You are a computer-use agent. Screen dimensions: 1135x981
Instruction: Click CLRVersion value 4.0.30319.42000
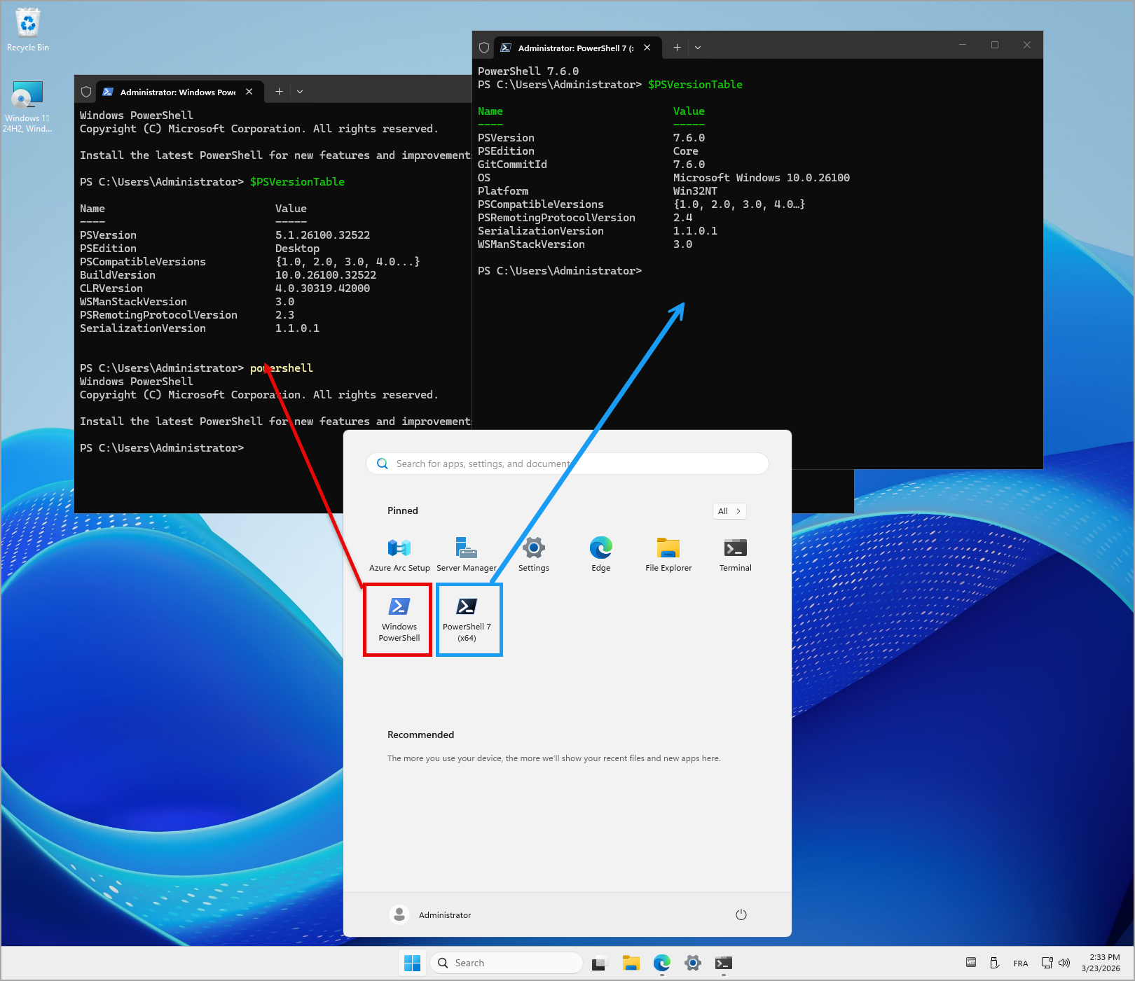click(x=323, y=288)
